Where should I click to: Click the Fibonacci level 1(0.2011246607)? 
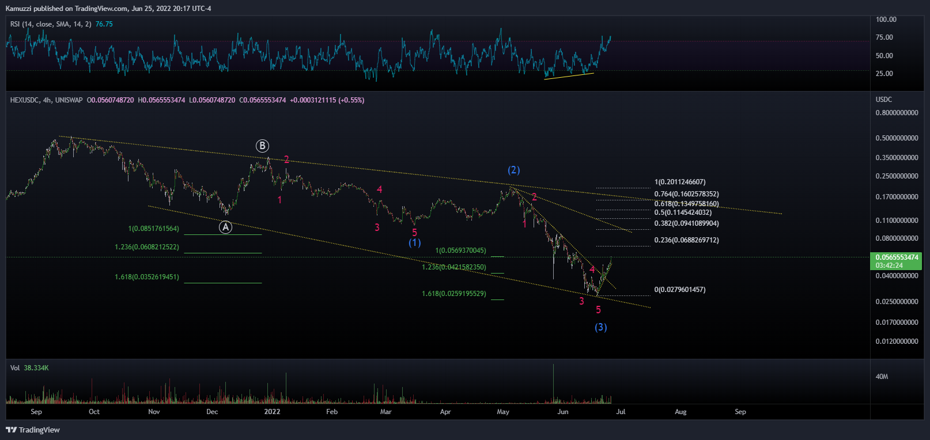(x=680, y=182)
